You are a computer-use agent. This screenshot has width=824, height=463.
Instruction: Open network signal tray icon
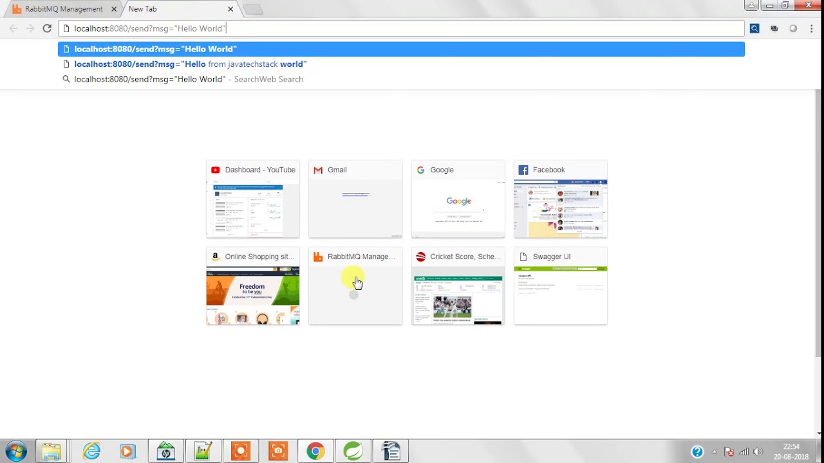tap(744, 451)
